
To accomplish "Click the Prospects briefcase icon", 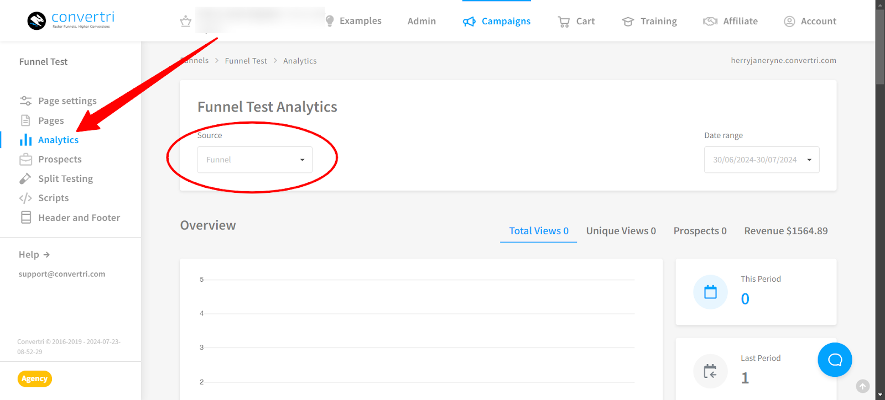I will tap(25, 159).
